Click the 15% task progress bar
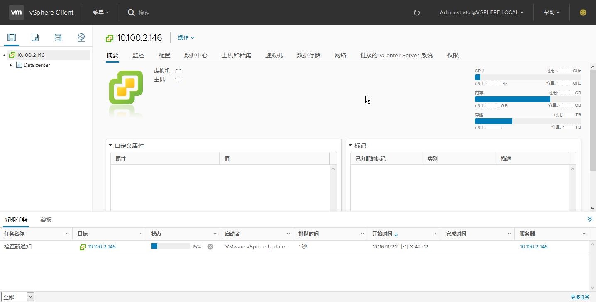 coord(171,246)
